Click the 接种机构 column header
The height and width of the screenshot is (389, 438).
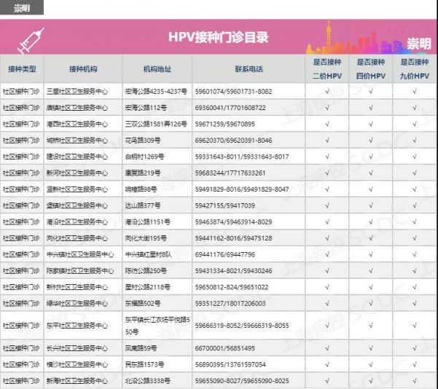click(83, 69)
